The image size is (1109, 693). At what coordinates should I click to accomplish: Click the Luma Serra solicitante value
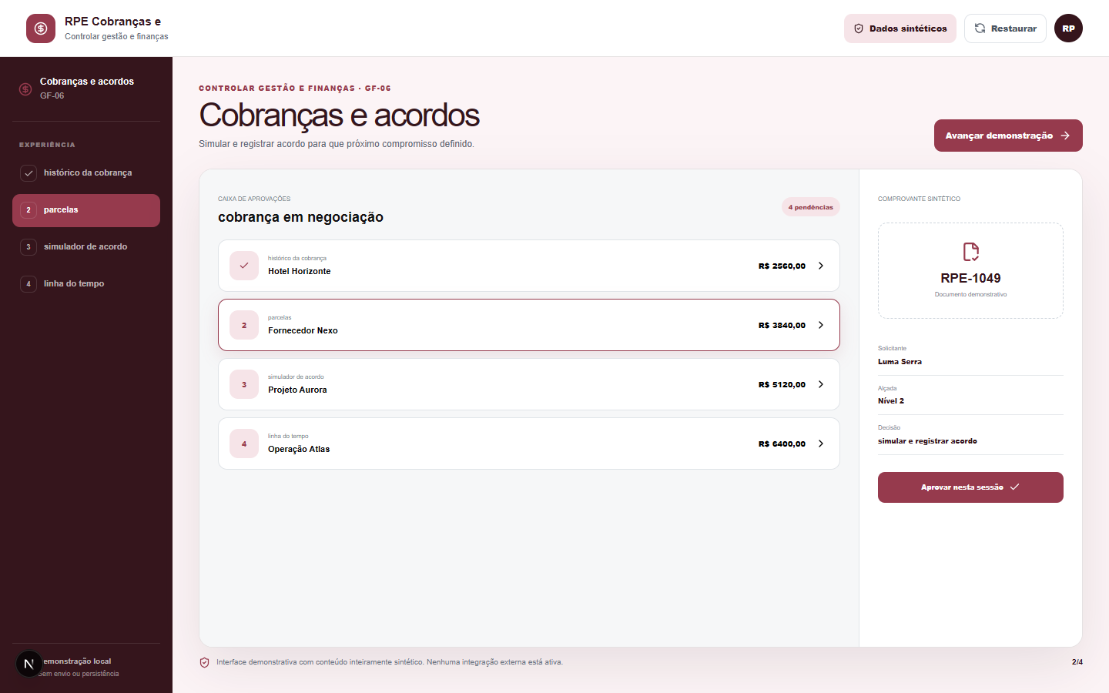(900, 361)
